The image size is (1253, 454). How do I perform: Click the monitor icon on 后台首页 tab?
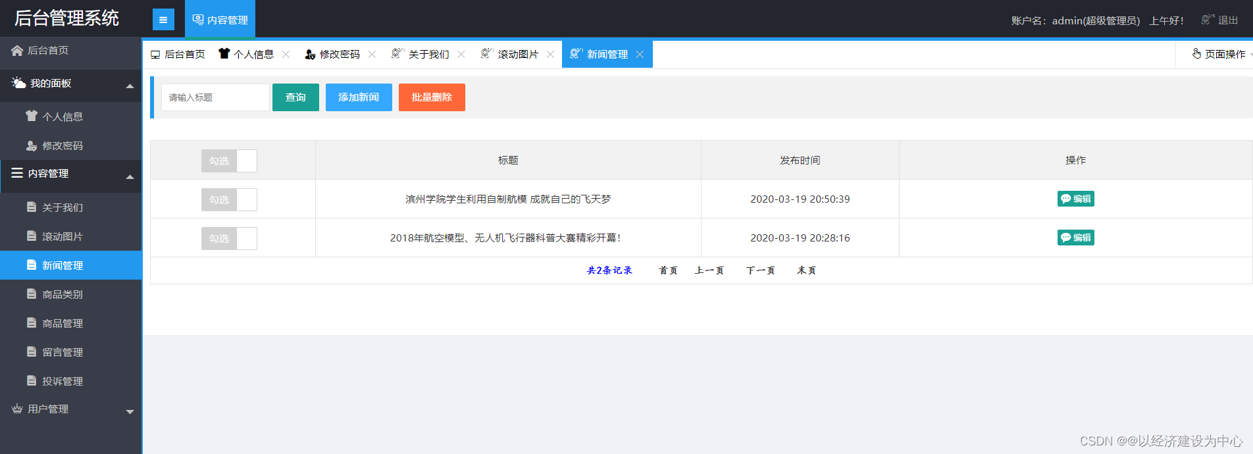(155, 55)
